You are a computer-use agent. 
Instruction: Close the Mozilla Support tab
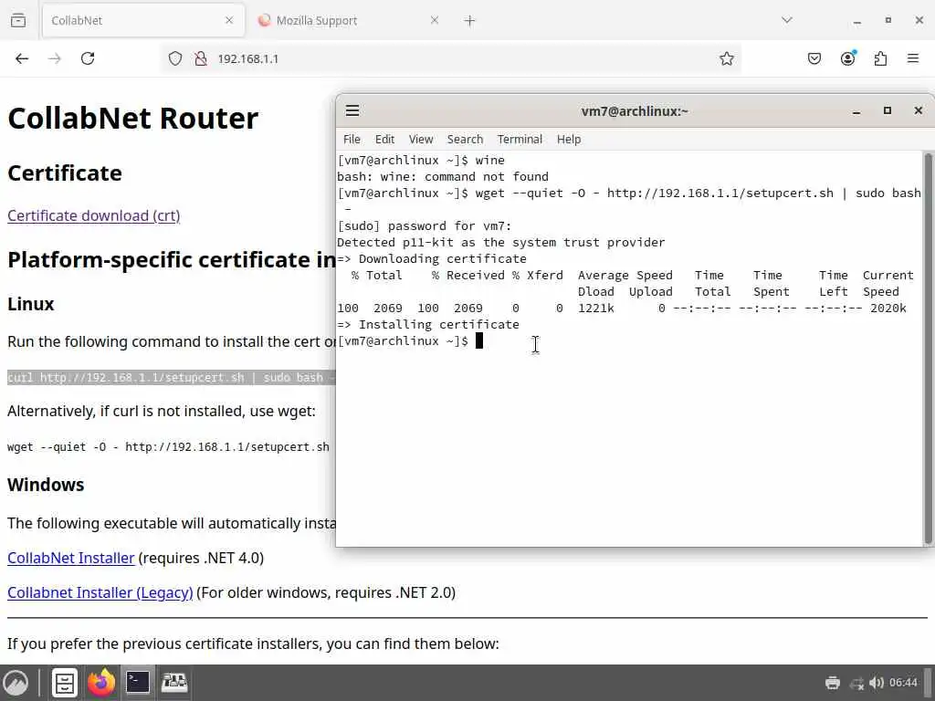click(434, 20)
